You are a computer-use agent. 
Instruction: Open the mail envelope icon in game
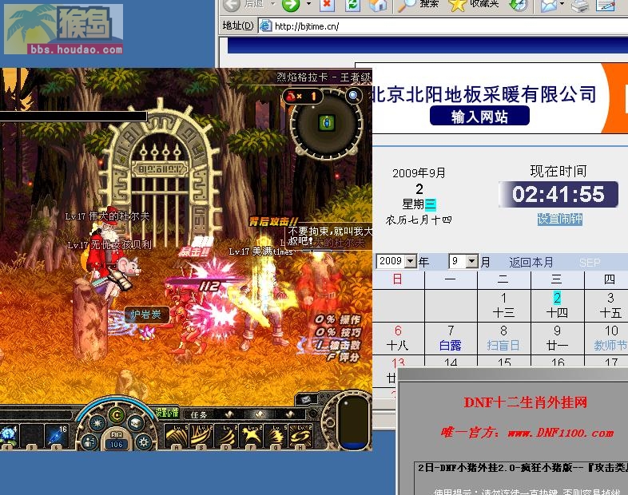coord(305,399)
